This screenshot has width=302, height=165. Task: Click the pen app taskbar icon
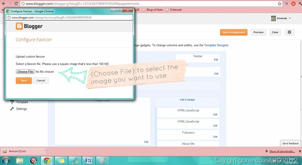click(x=75, y=160)
